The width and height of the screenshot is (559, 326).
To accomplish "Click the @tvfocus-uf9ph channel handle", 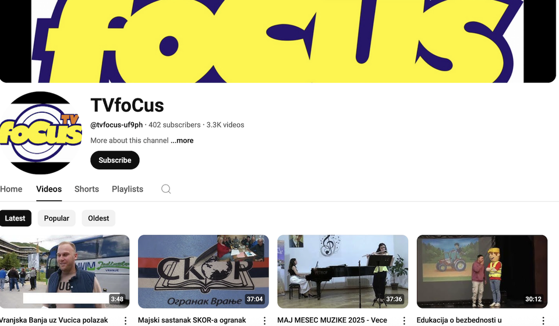I will (x=116, y=125).
